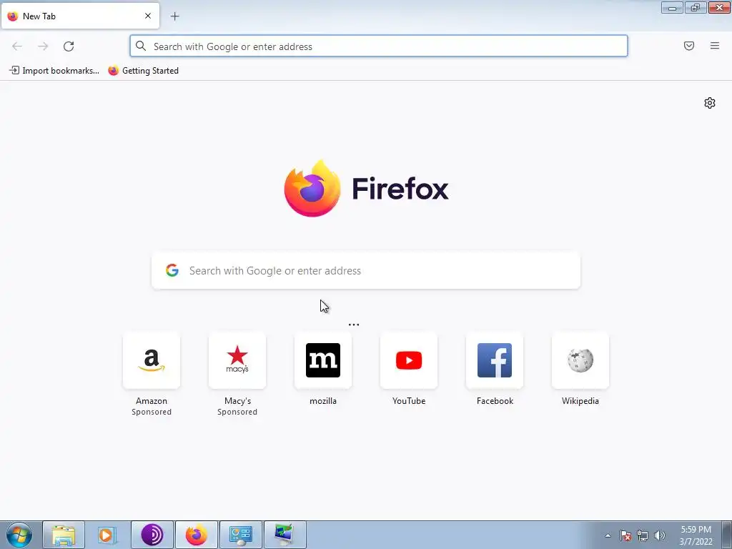Click the network tray icon

coord(643,535)
